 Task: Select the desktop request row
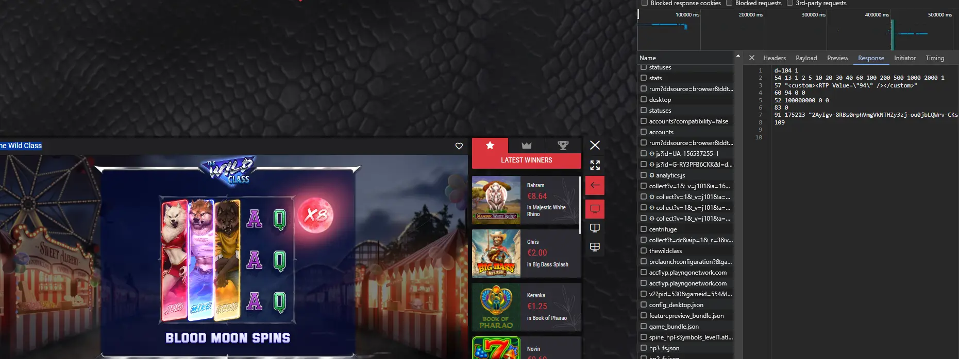tap(685, 100)
